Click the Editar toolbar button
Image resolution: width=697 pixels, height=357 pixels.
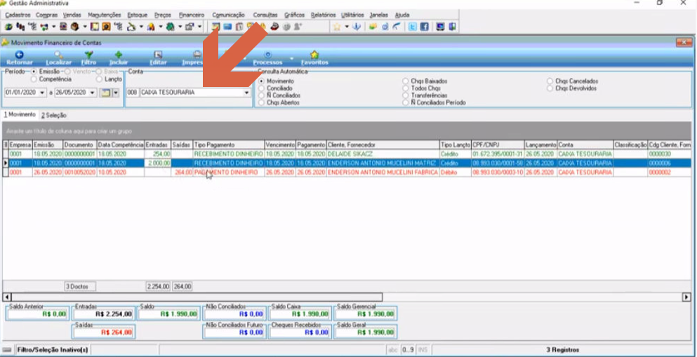pyautogui.click(x=158, y=58)
